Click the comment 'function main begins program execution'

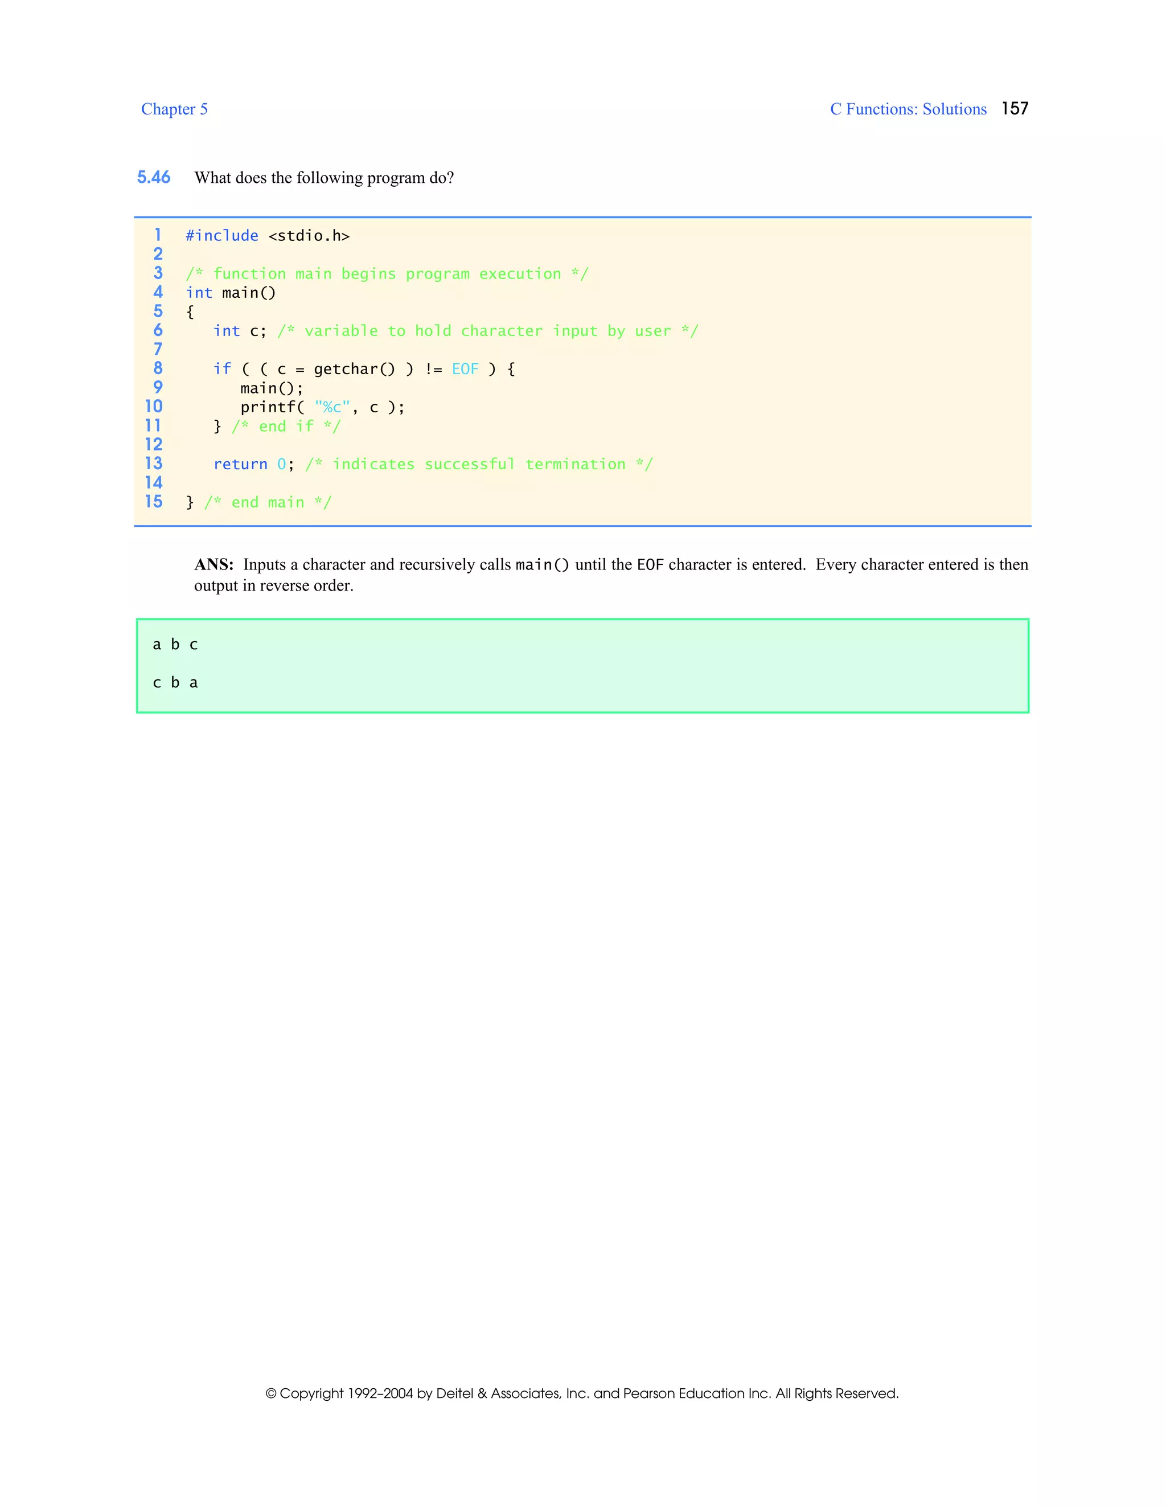click(387, 273)
